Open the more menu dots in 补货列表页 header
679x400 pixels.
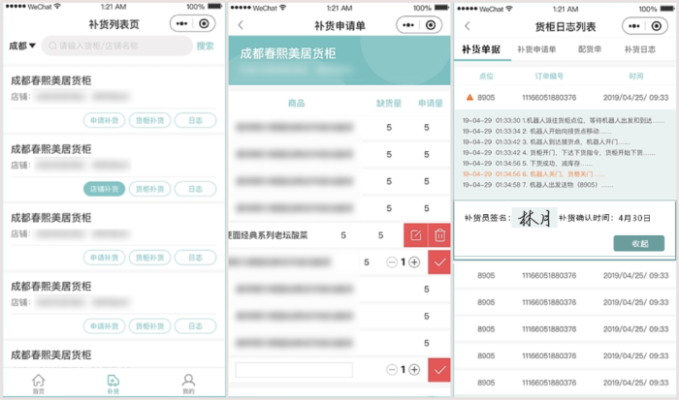(x=181, y=22)
